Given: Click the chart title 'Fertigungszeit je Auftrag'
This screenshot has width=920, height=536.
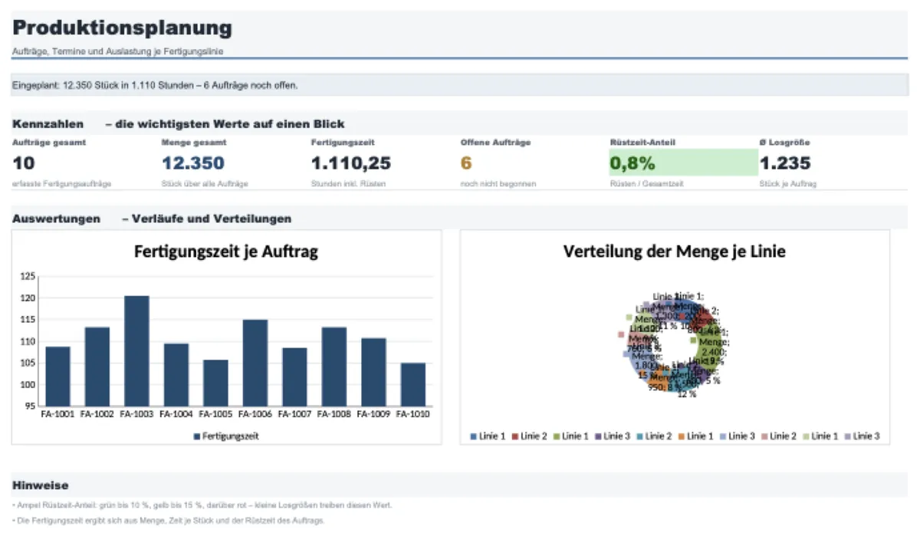Looking at the screenshot, I should [x=226, y=251].
